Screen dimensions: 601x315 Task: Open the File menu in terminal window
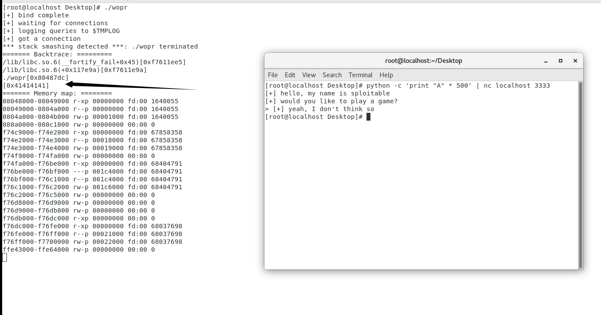click(273, 75)
